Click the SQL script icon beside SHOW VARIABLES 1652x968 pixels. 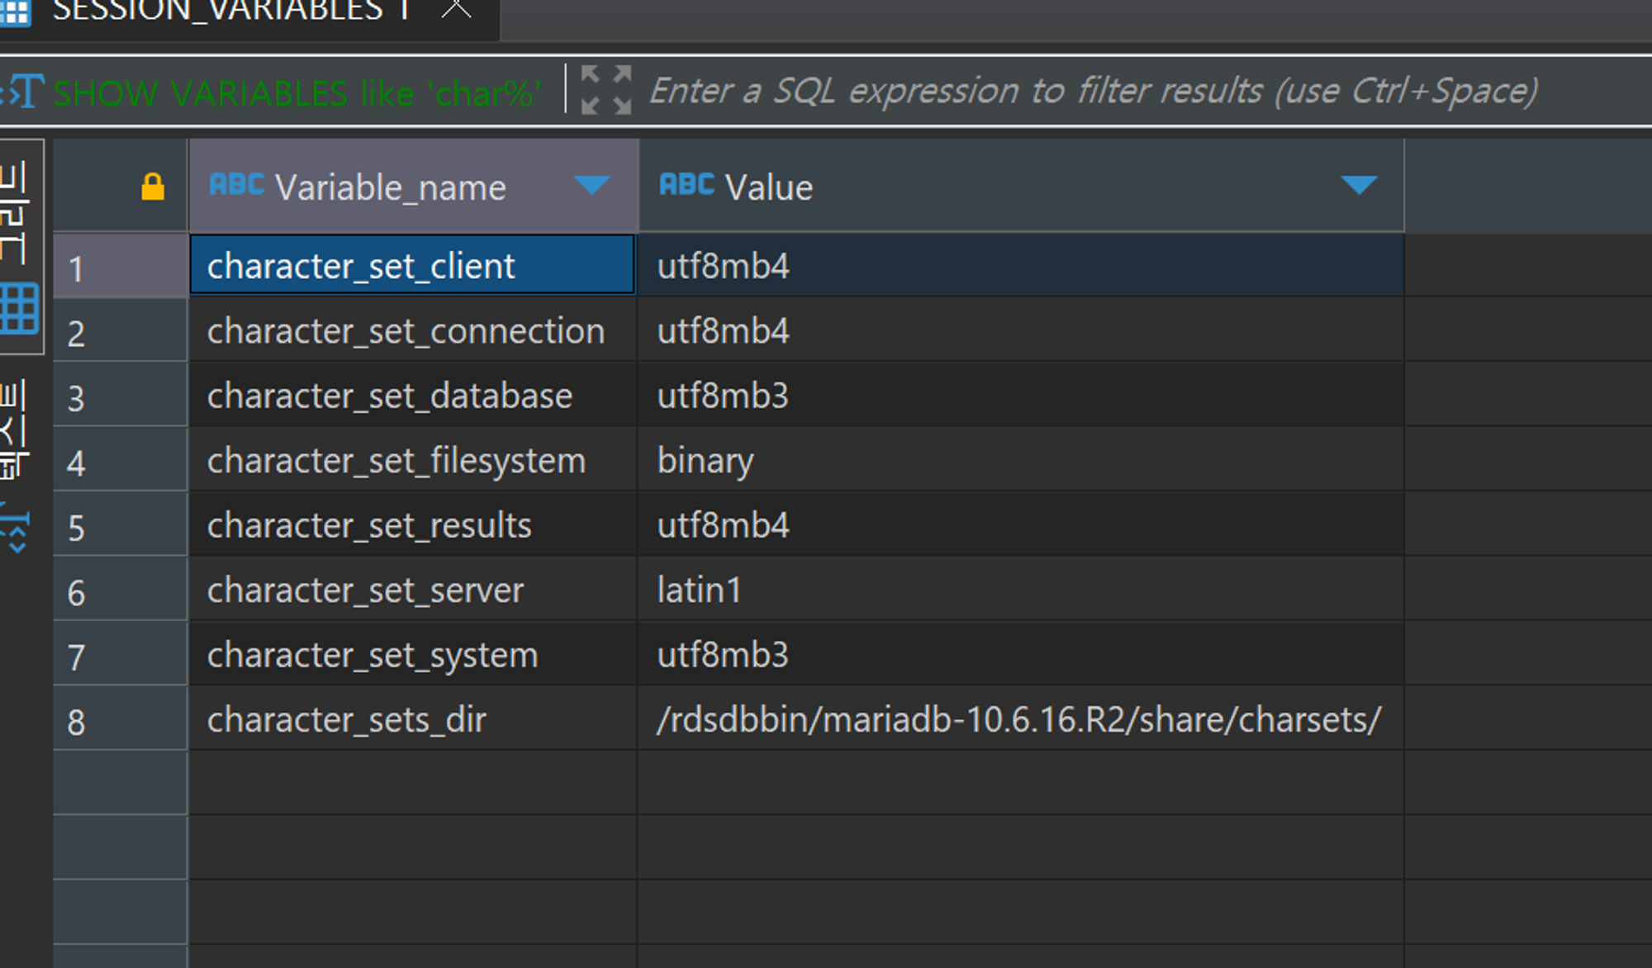23,91
